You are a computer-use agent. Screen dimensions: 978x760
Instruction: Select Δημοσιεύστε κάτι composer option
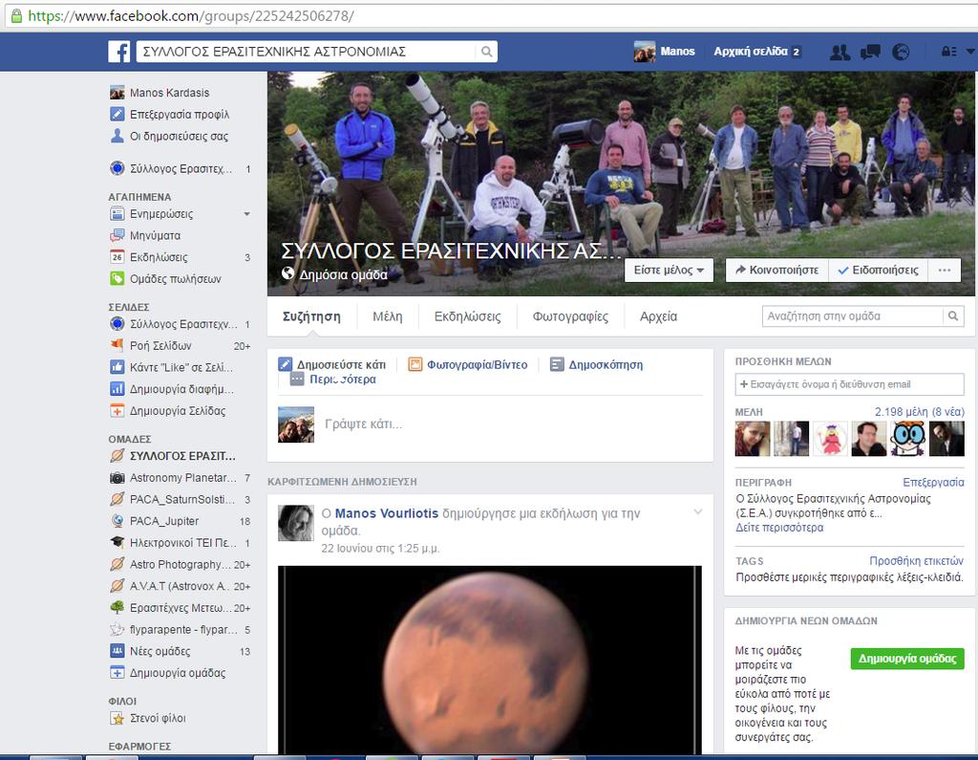pos(332,364)
